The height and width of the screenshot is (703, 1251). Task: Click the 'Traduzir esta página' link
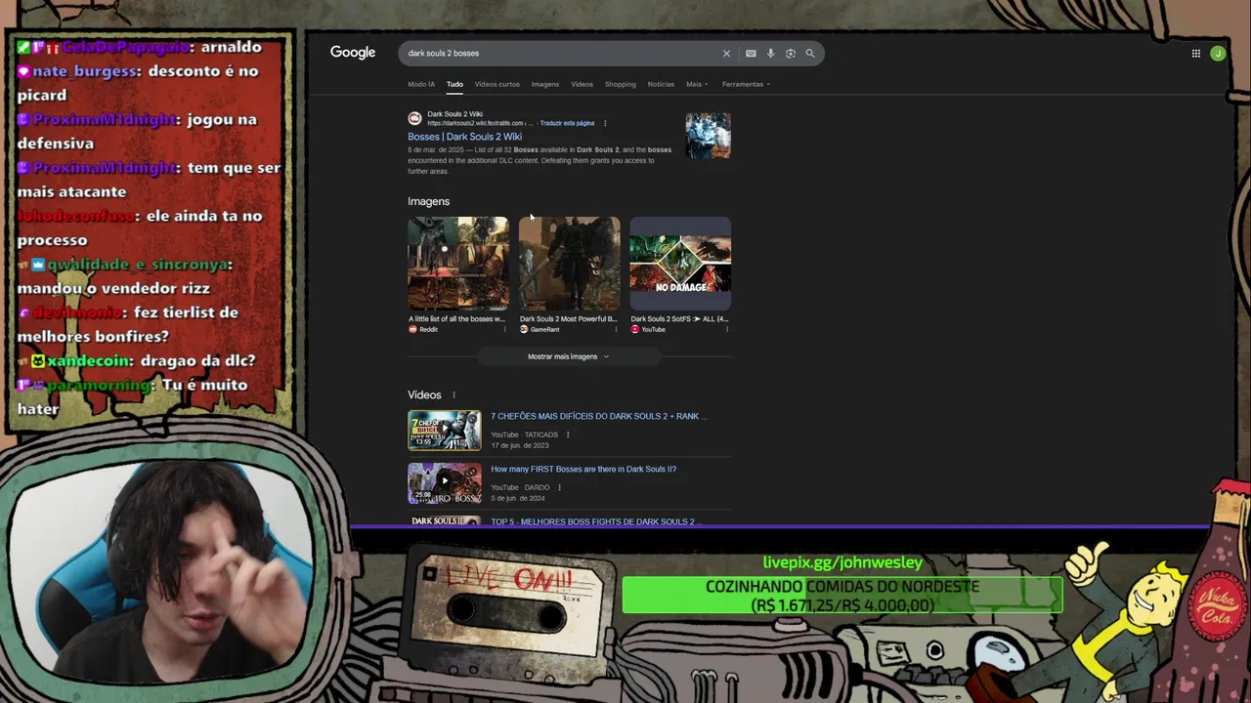(567, 123)
